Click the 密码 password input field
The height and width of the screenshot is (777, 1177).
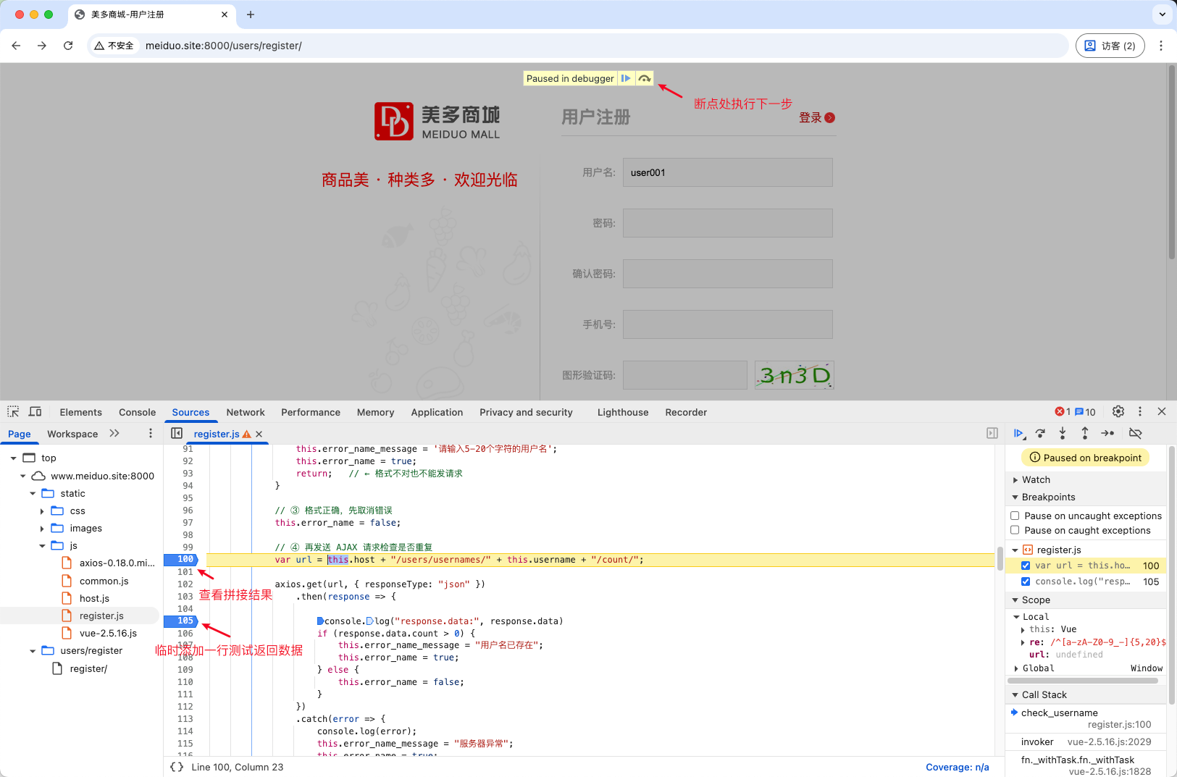point(727,223)
